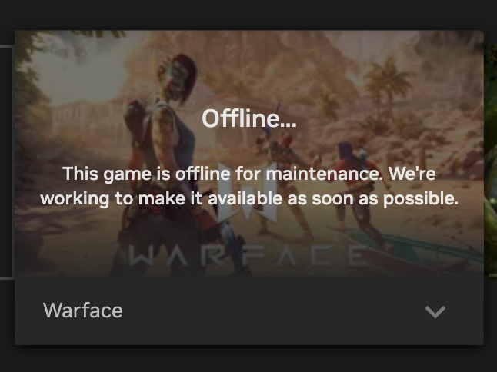
Task: Click the dark footer bar of Warface card
Action: pyautogui.click(x=249, y=311)
